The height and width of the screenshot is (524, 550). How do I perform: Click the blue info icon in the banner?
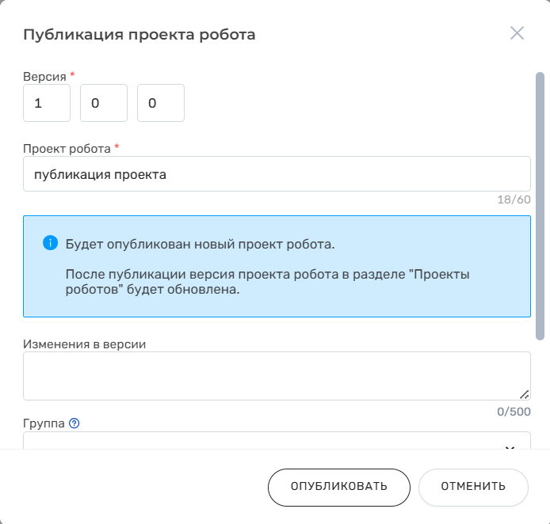50,243
